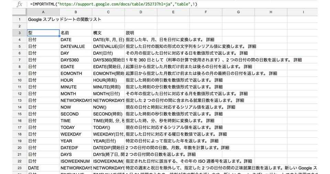This screenshot has height=174, width=330.
Task: Click cell A23 containing 'DATE'
Action: pos(43,168)
